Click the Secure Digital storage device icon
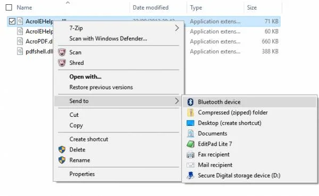The width and height of the screenshot is (319, 196). 190,175
